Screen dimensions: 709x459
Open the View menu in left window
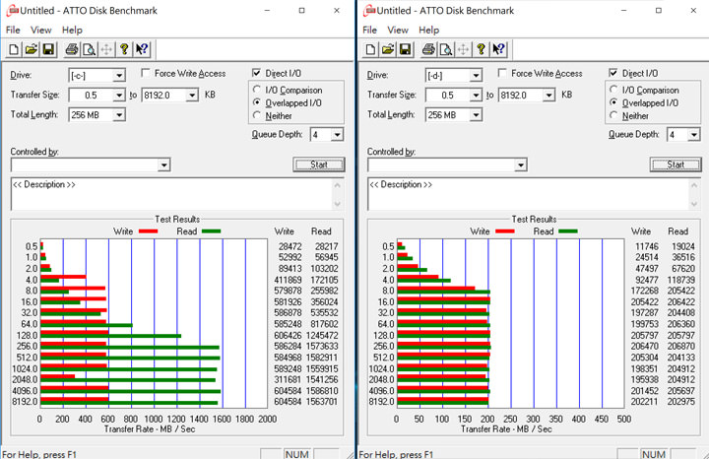click(41, 30)
